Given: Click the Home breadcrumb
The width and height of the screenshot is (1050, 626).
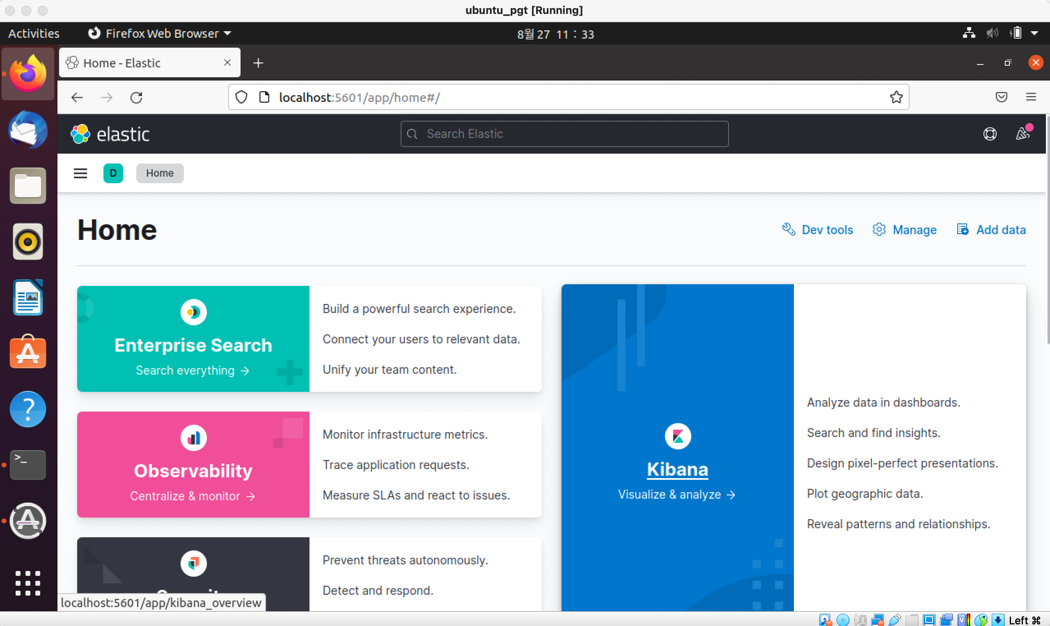Looking at the screenshot, I should pos(160,173).
